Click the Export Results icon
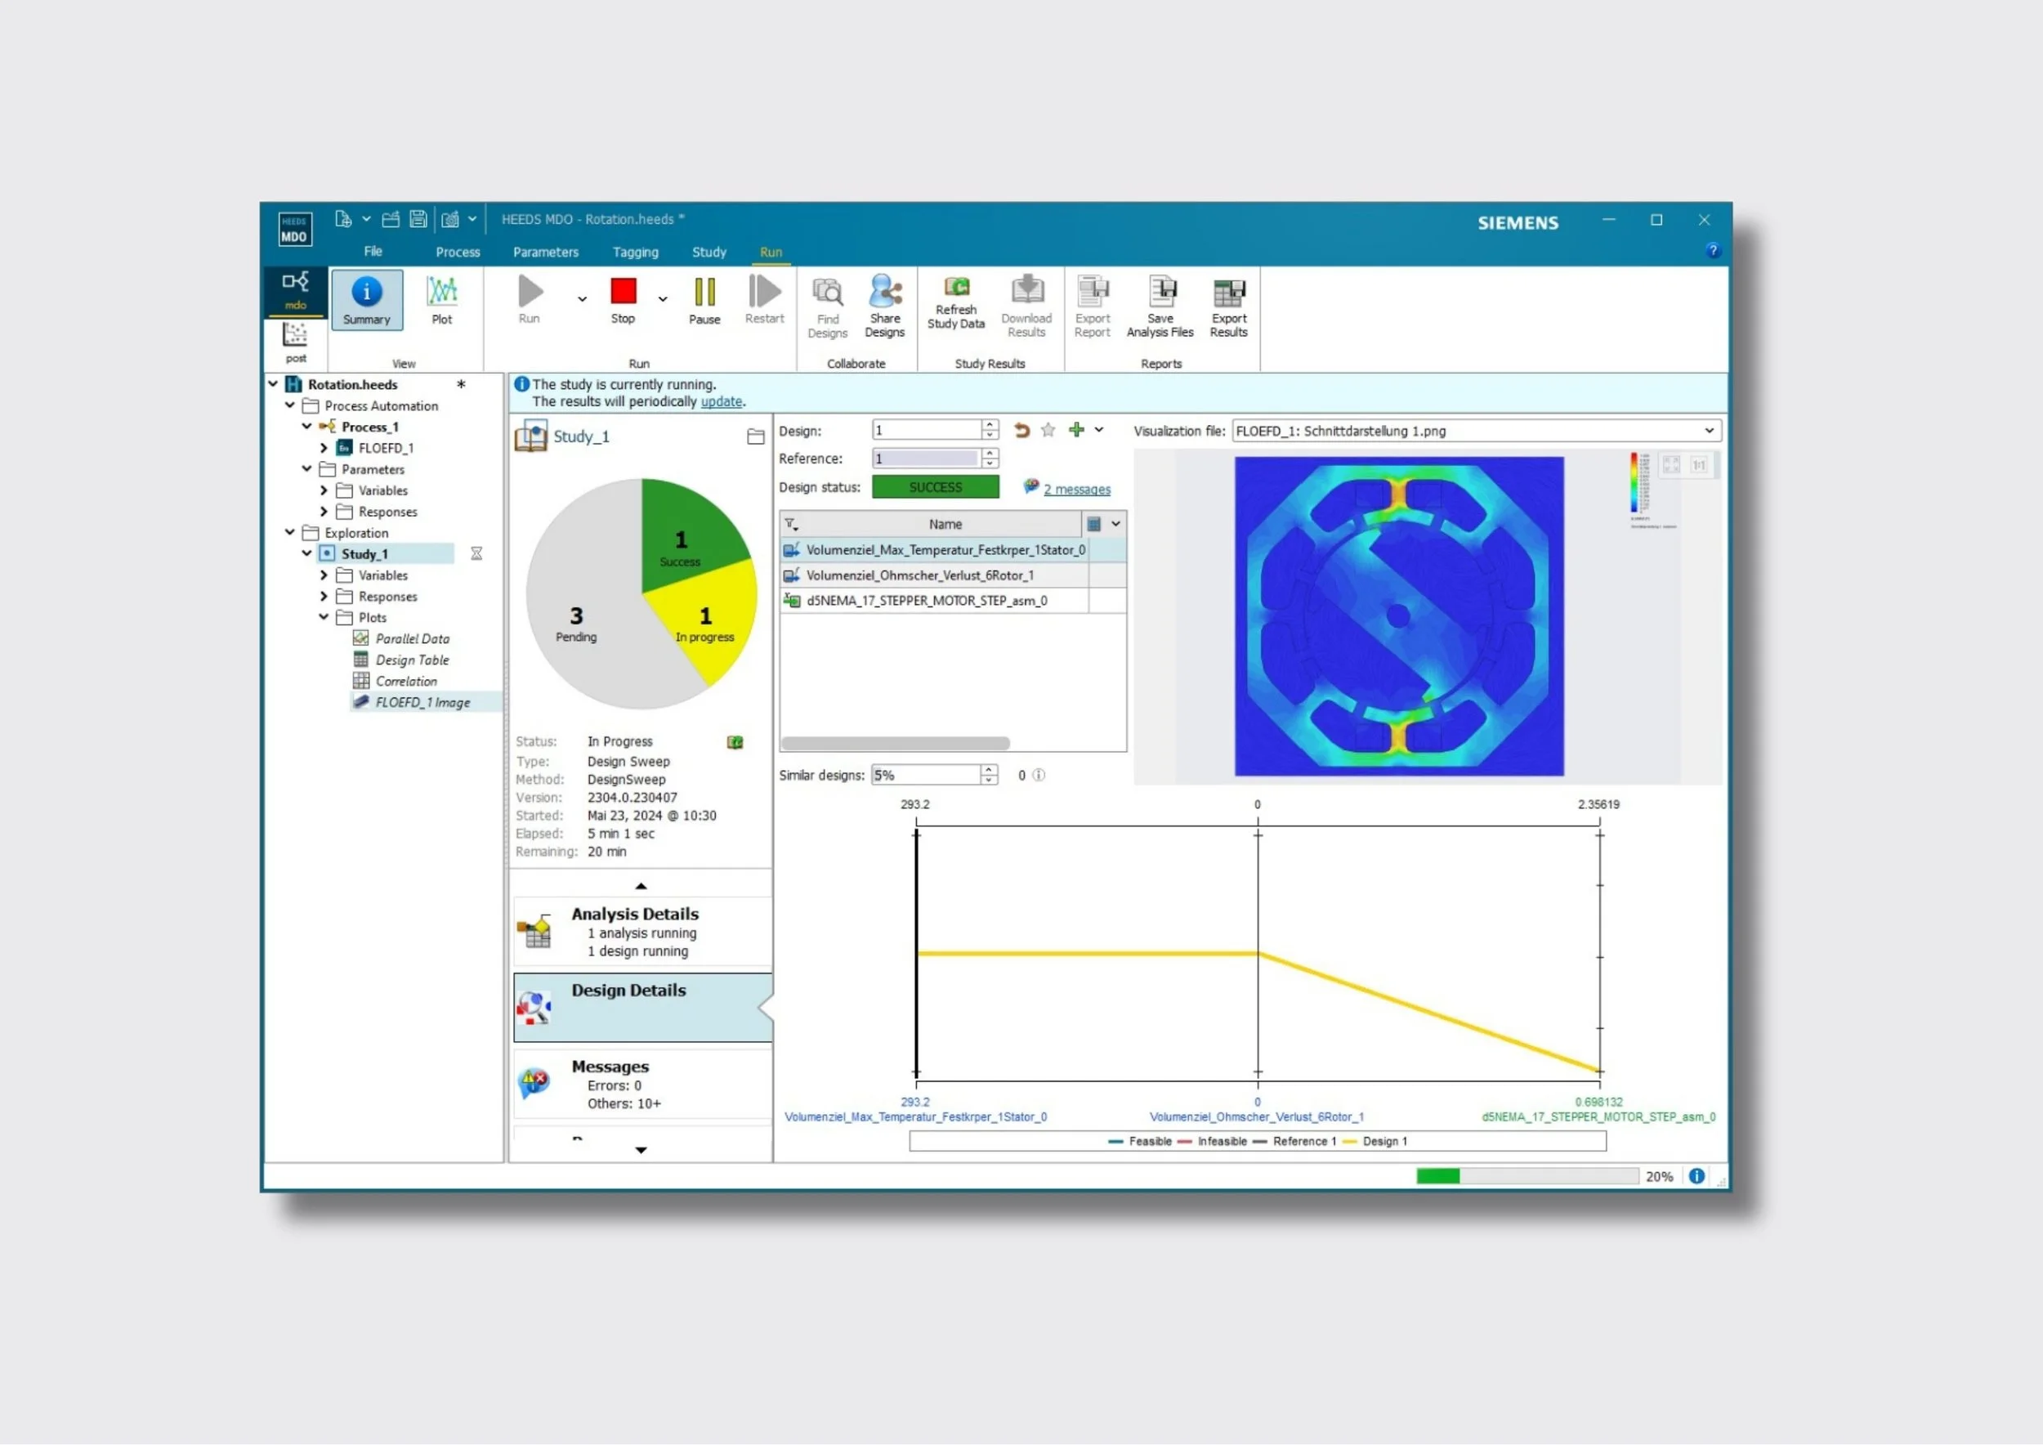The width and height of the screenshot is (2043, 1445). (x=1228, y=292)
